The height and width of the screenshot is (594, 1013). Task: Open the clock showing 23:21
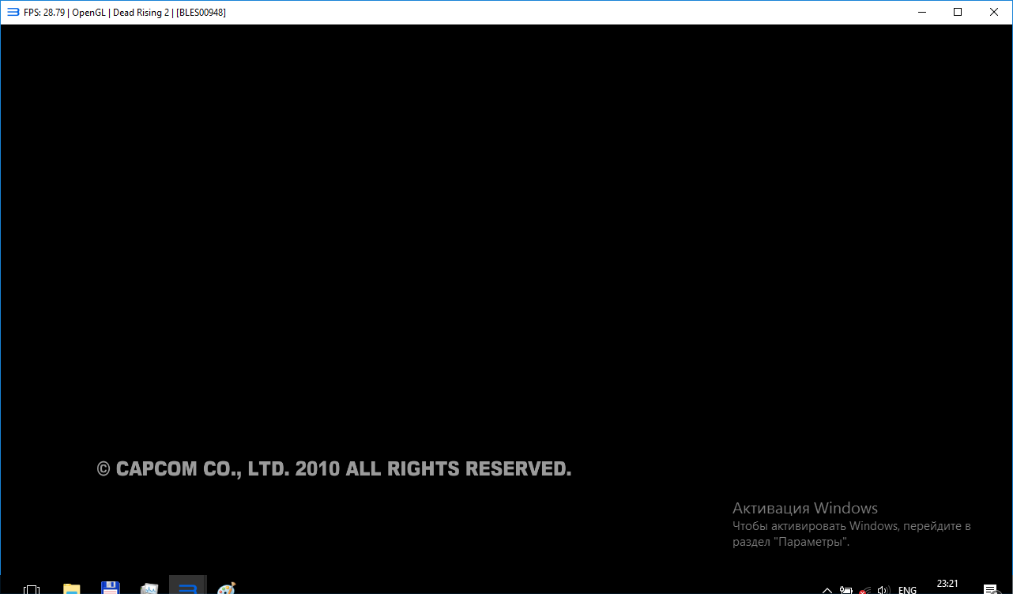pos(947,585)
